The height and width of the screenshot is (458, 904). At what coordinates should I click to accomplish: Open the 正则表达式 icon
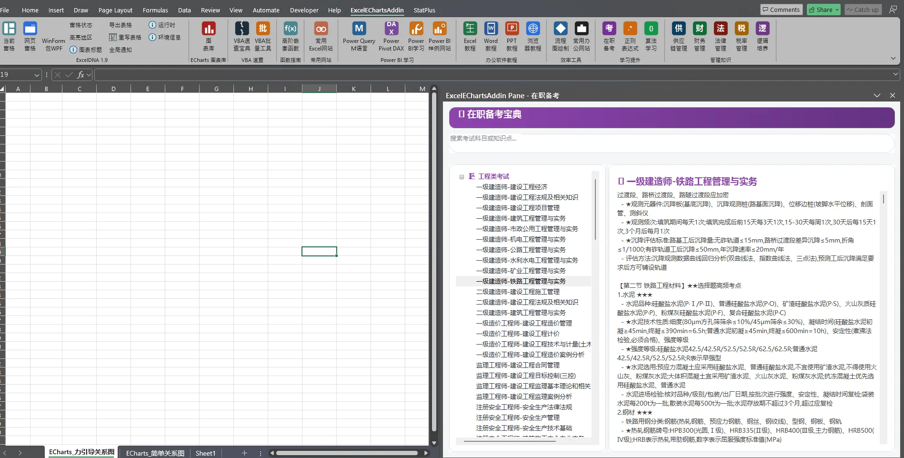tap(630, 28)
